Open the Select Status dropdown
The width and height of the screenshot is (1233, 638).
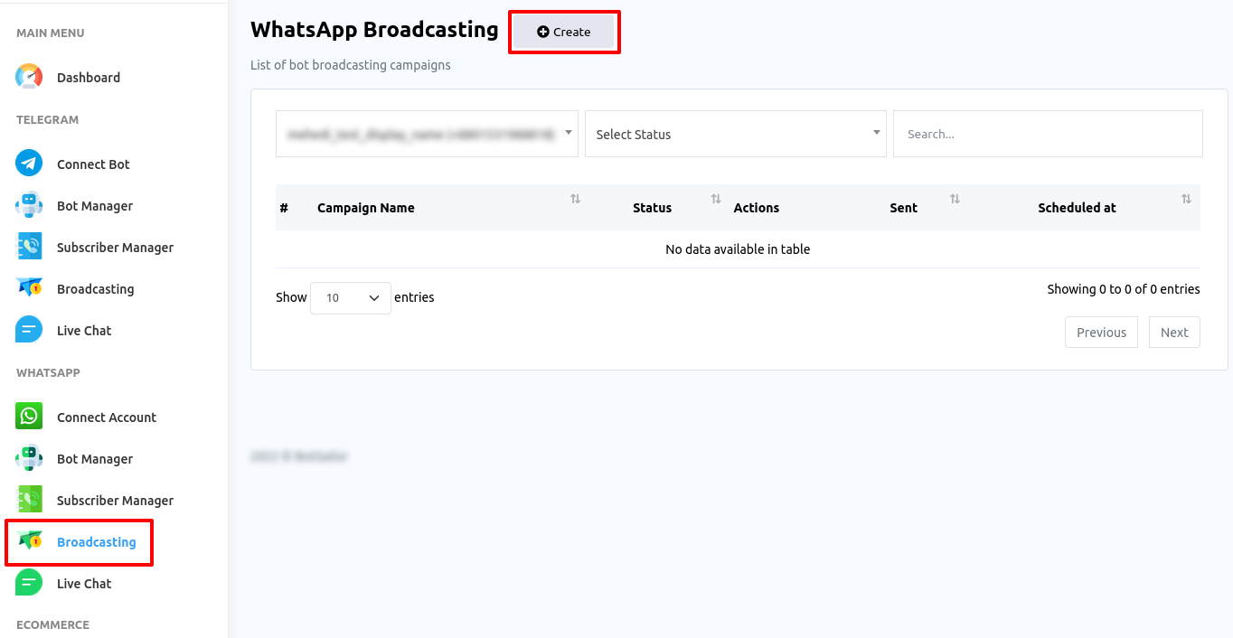[735, 134]
